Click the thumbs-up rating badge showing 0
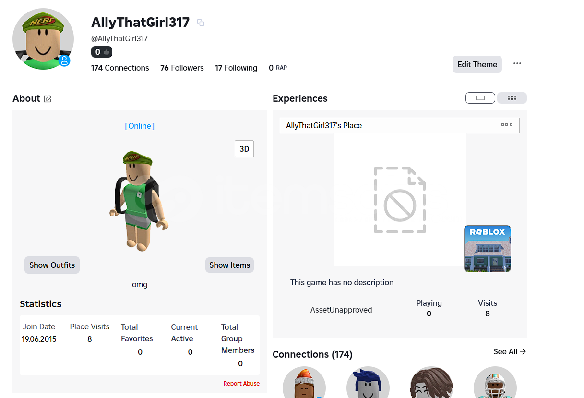Image resolution: width=584 pixels, height=398 pixels. pos(102,52)
